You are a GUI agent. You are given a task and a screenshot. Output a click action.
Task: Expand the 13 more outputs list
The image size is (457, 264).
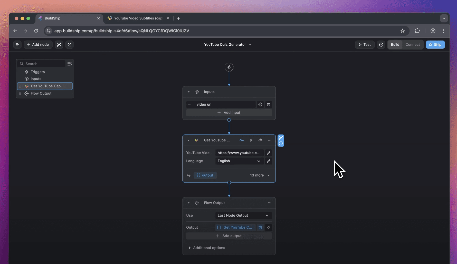point(260,175)
